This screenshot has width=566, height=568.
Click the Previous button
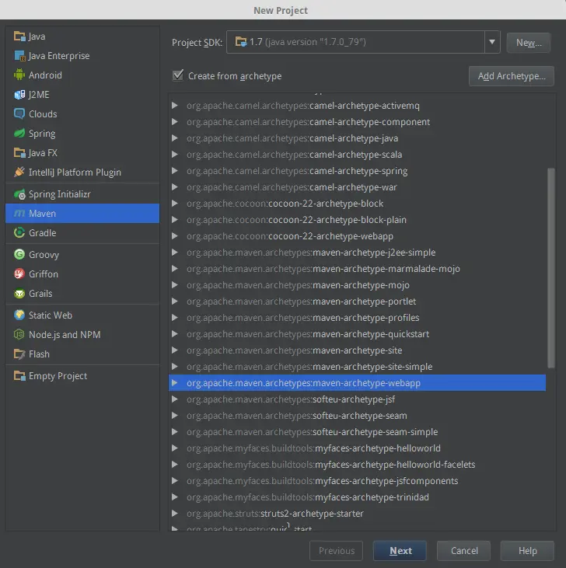coord(337,551)
